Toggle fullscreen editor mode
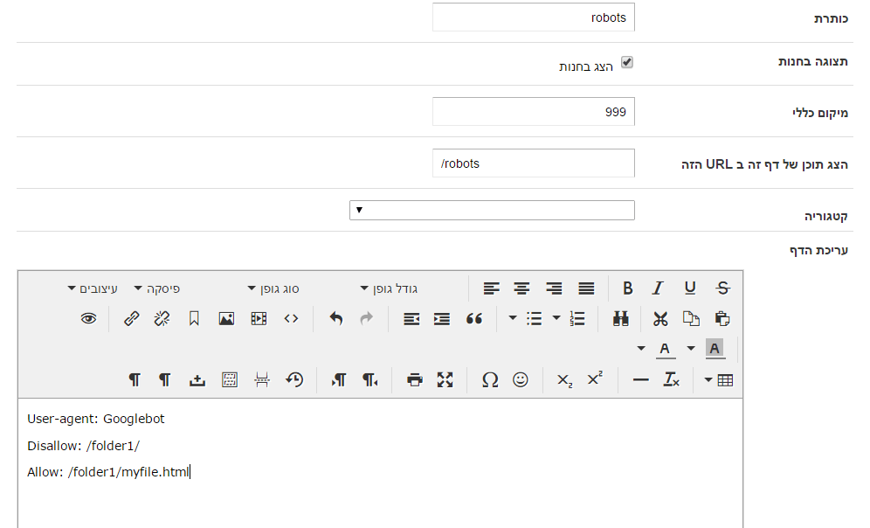Image resolution: width=870 pixels, height=528 pixels. click(x=445, y=379)
